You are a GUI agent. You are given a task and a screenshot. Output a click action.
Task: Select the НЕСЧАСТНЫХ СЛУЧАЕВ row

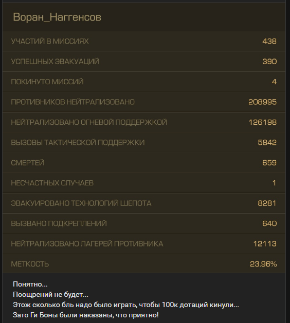click(x=144, y=183)
